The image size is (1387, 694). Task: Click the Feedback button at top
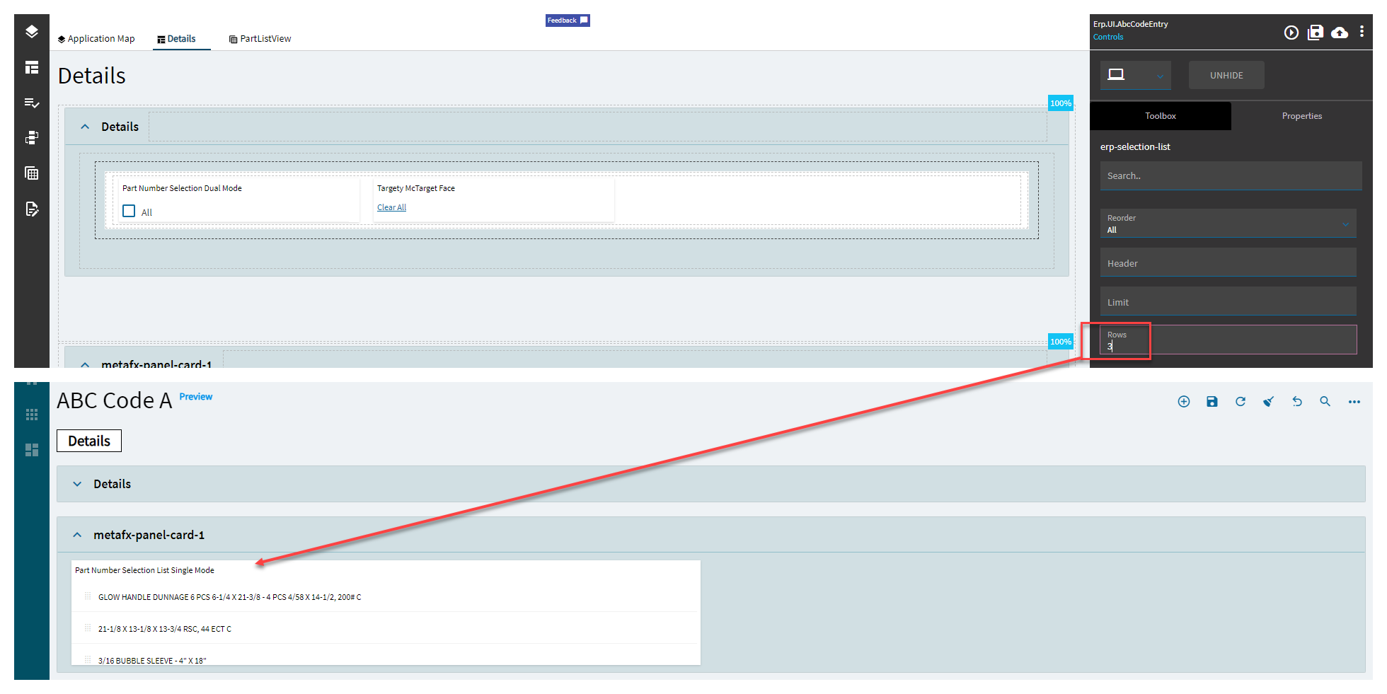pos(568,21)
